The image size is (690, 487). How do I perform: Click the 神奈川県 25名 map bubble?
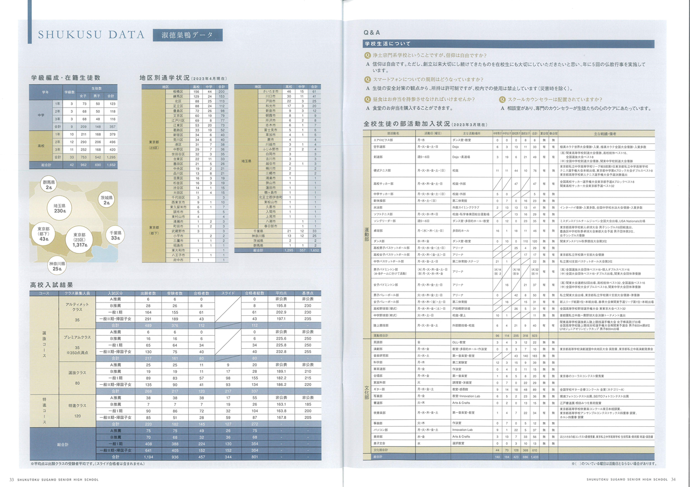tap(57, 266)
